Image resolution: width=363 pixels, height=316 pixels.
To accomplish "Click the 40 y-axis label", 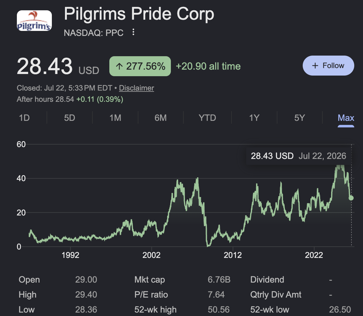I will (x=21, y=178).
